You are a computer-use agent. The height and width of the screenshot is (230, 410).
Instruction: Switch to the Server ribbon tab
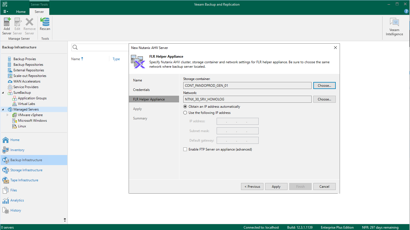pyautogui.click(x=39, y=12)
